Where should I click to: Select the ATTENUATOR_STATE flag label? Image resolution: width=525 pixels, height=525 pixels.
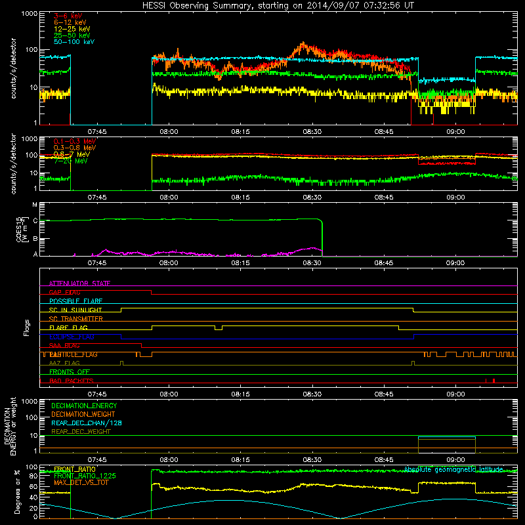[79, 283]
